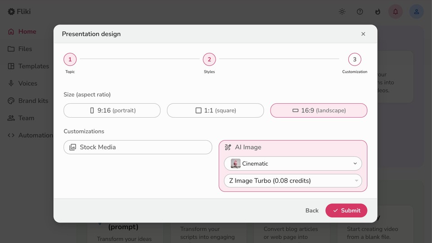432x243 pixels.
Task: Select 16:9 landscape aspect ratio
Action: tap(319, 110)
